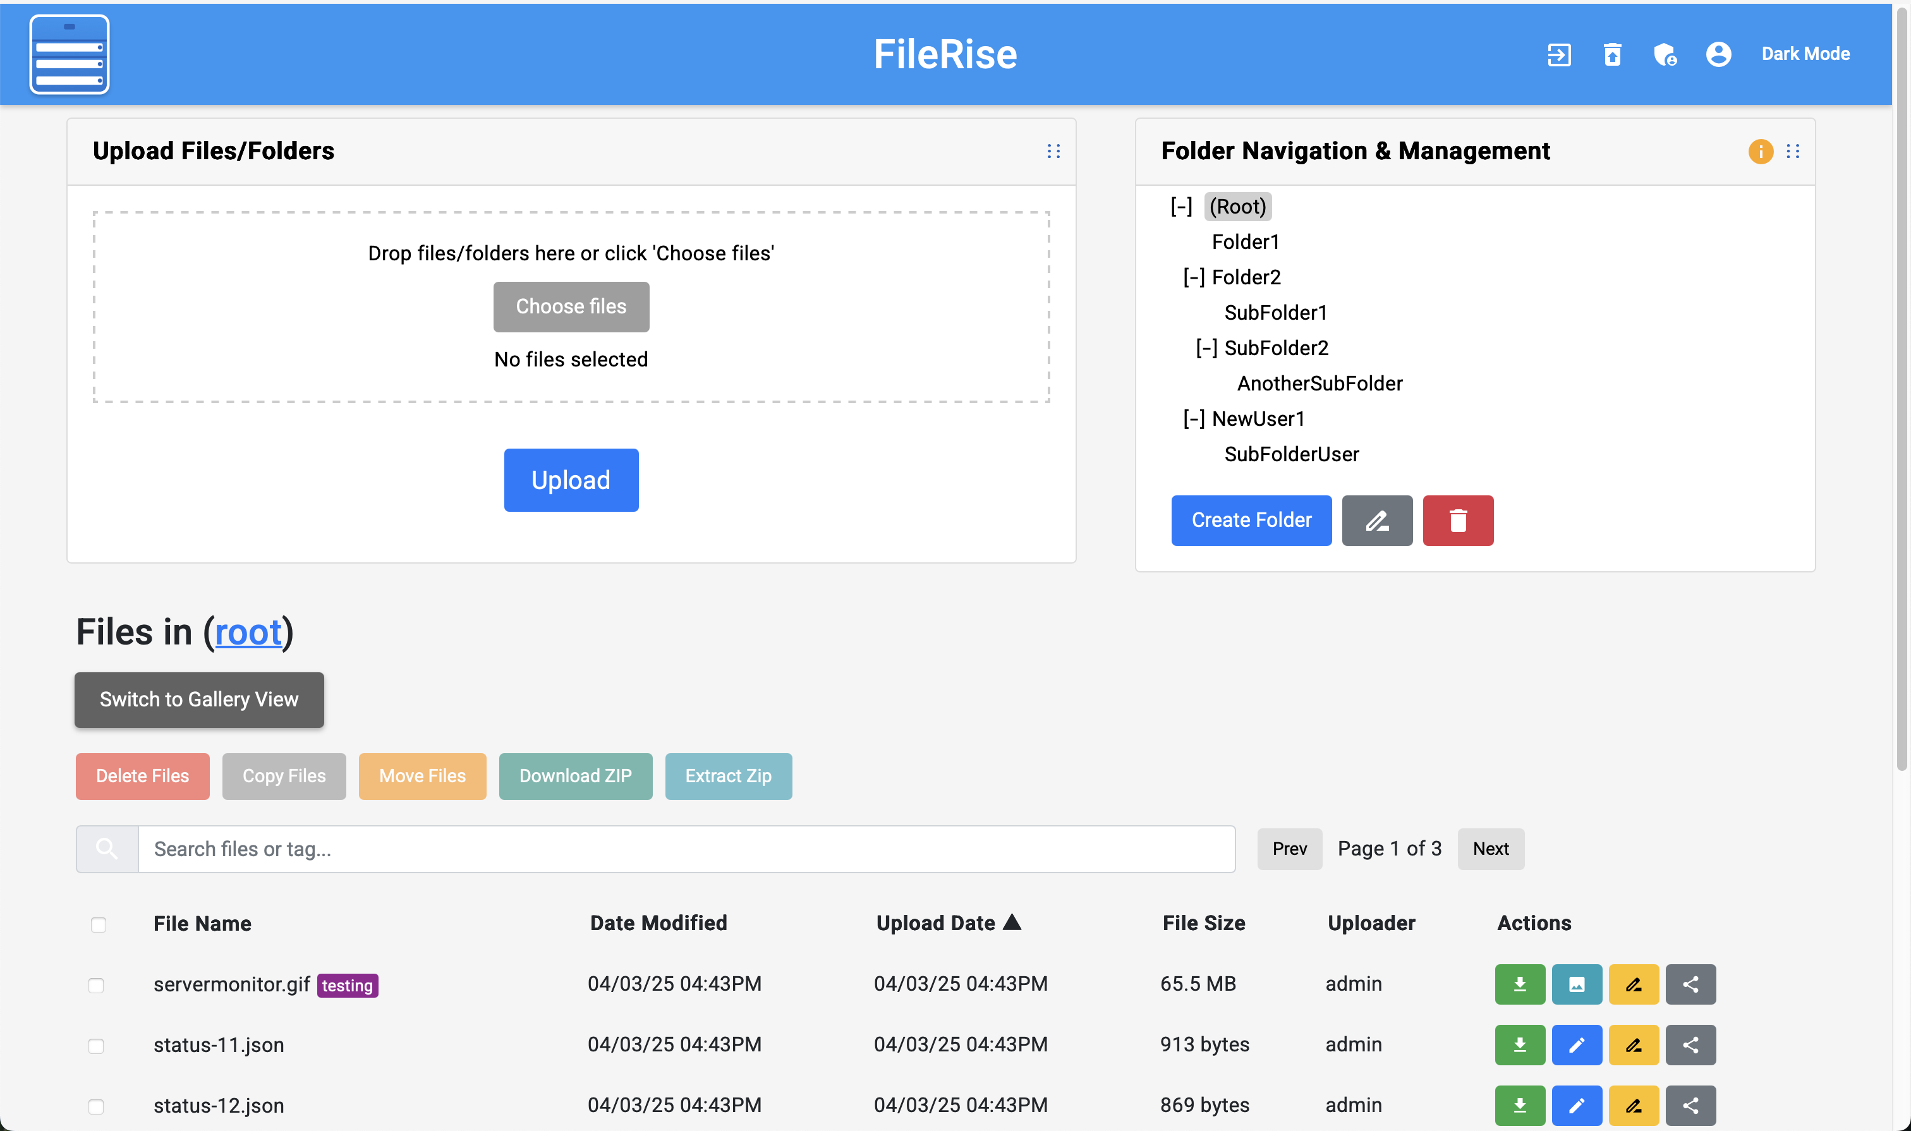Collapse the Folder2 tree node
Image resolution: width=1911 pixels, height=1131 pixels.
point(1194,277)
